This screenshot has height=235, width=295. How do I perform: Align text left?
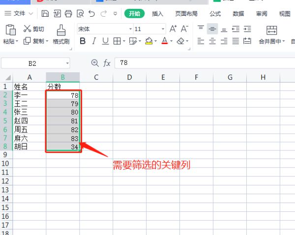coord(201,41)
